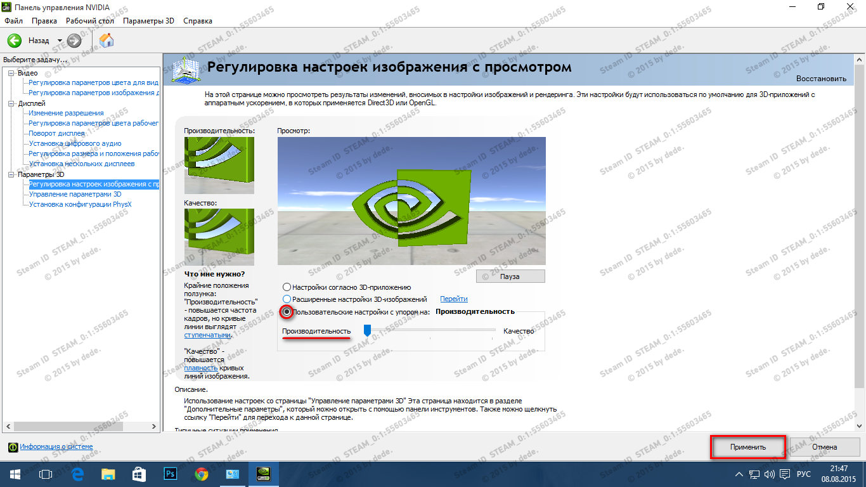Click the Восстановить link
Viewport: 866px width, 487px height.
(821, 79)
